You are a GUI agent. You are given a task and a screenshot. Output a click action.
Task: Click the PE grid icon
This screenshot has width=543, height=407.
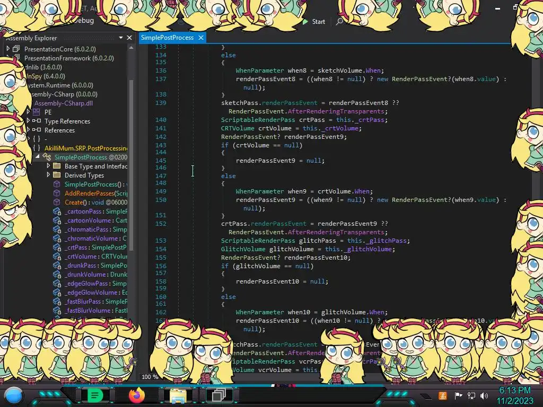pos(37,112)
